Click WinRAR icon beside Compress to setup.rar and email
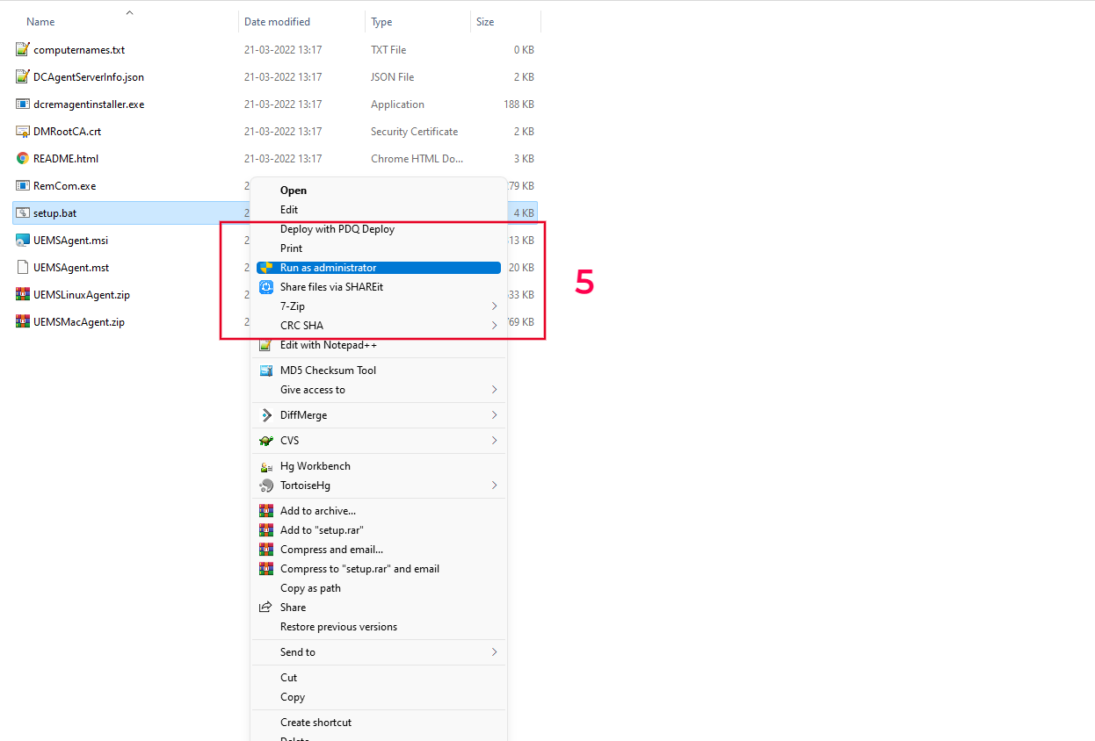 coord(266,569)
